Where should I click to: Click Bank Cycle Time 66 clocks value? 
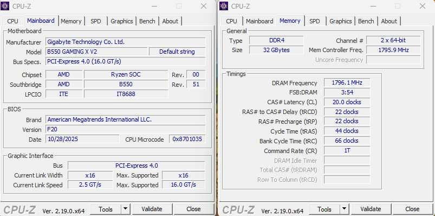coord(347,141)
